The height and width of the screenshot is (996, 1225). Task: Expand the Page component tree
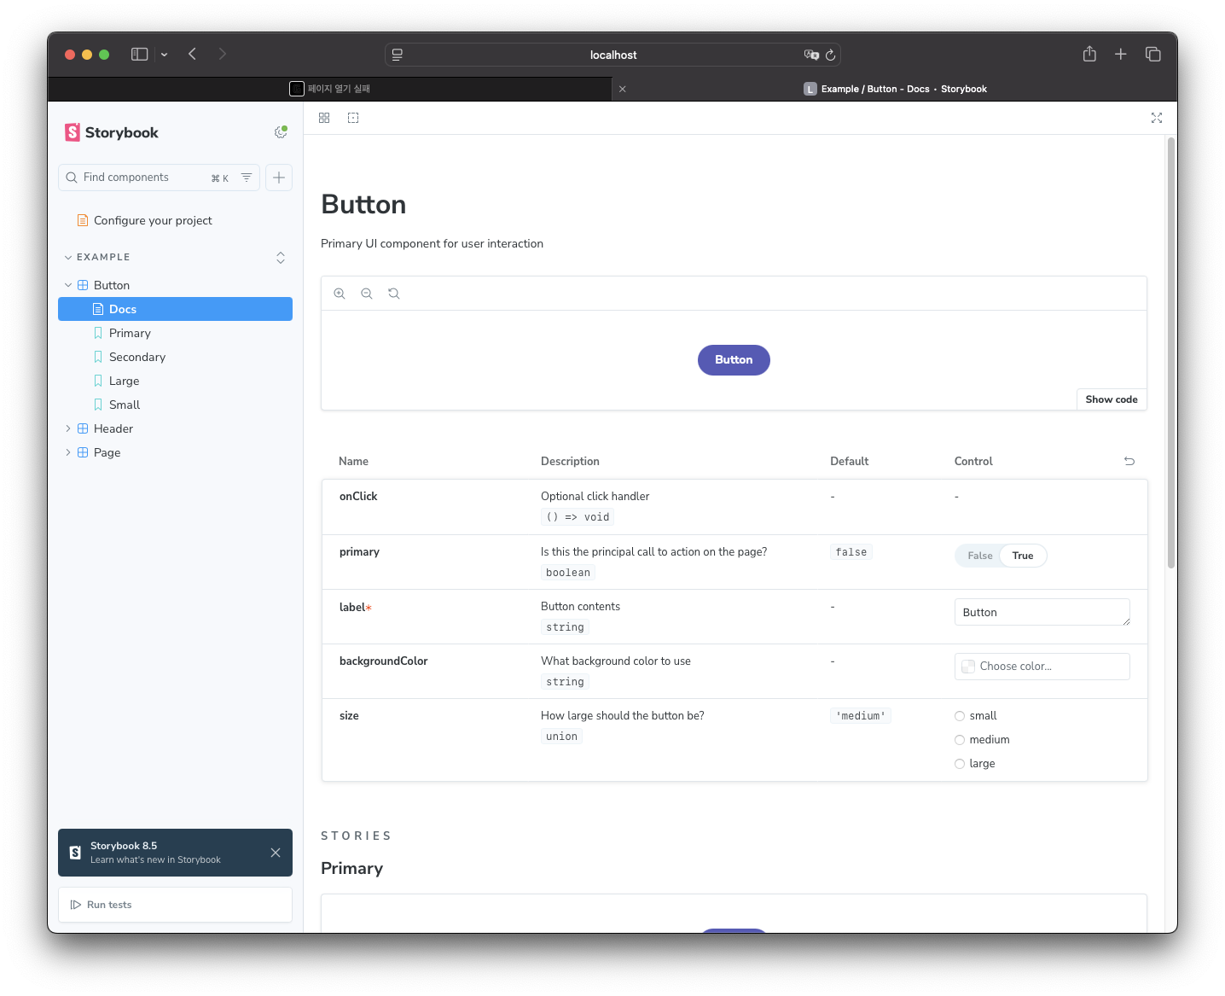68,452
